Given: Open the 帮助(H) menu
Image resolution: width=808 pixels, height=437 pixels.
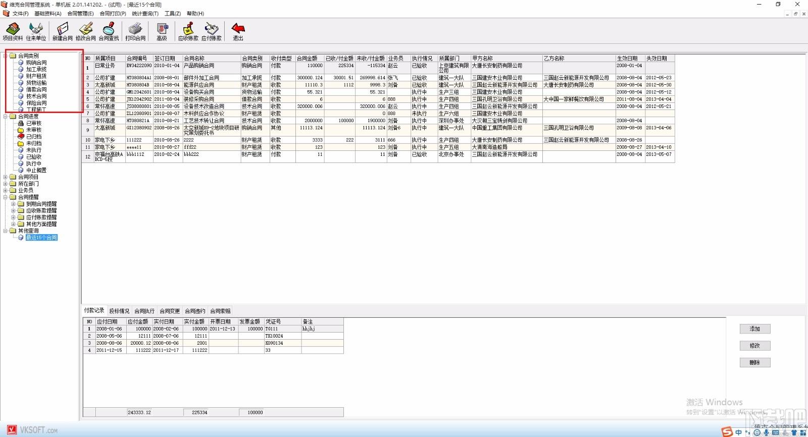Looking at the screenshot, I should pos(195,14).
